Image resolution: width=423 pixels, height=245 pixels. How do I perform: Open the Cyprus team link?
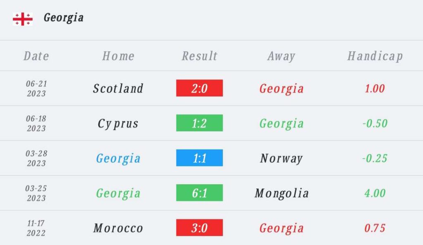click(118, 124)
